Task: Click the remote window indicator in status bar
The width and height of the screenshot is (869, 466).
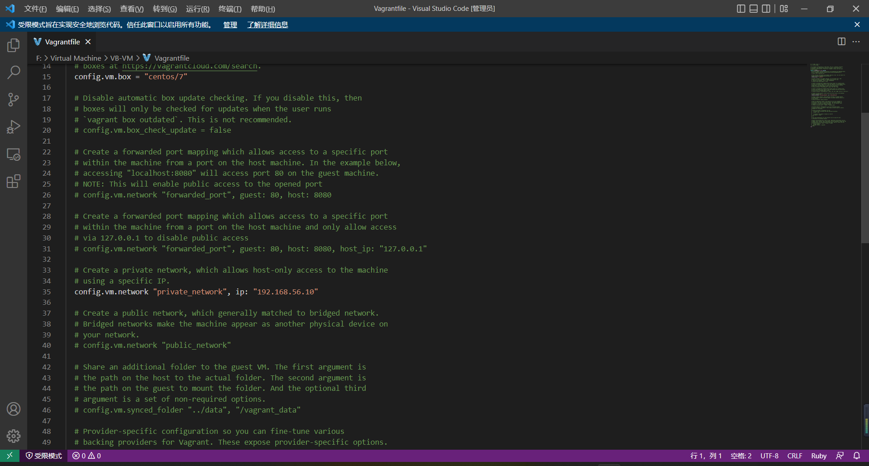Action: pyautogui.click(x=10, y=456)
